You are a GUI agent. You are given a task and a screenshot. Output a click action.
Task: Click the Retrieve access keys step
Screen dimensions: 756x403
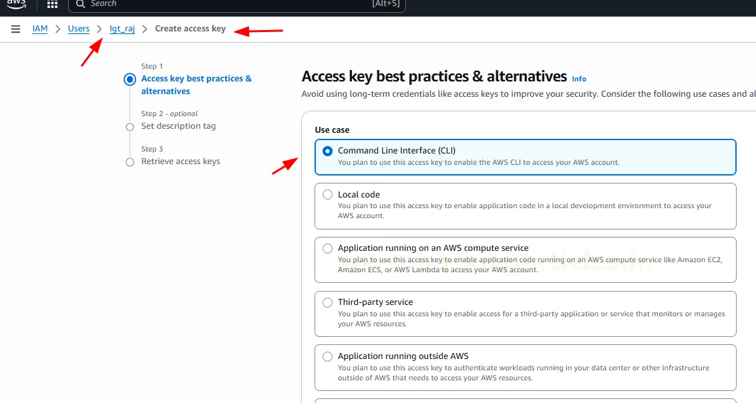(x=180, y=161)
